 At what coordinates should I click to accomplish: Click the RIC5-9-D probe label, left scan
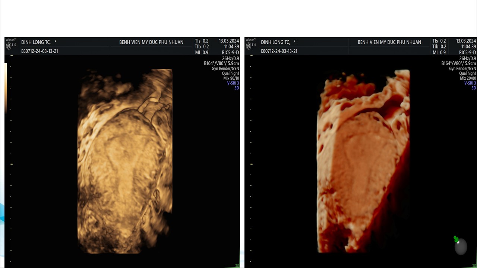point(230,53)
